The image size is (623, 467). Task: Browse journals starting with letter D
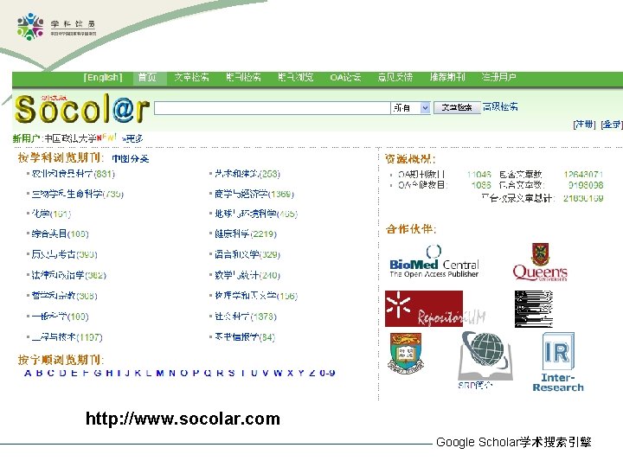click(x=63, y=374)
